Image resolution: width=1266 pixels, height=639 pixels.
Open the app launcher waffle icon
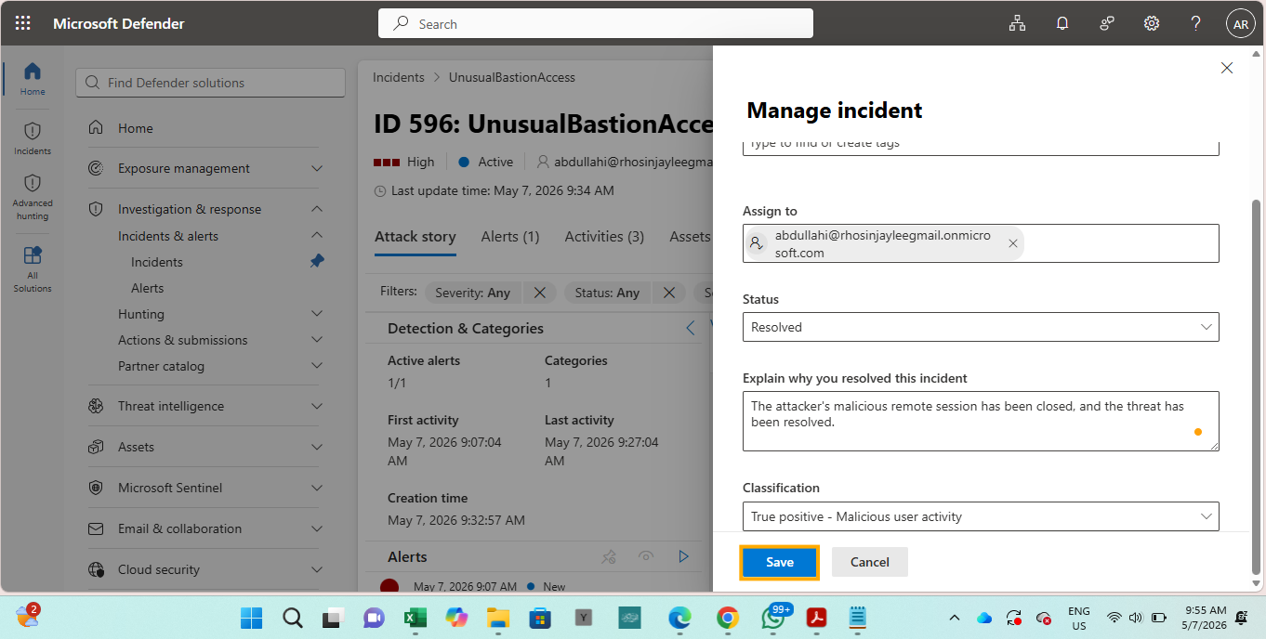coord(23,24)
